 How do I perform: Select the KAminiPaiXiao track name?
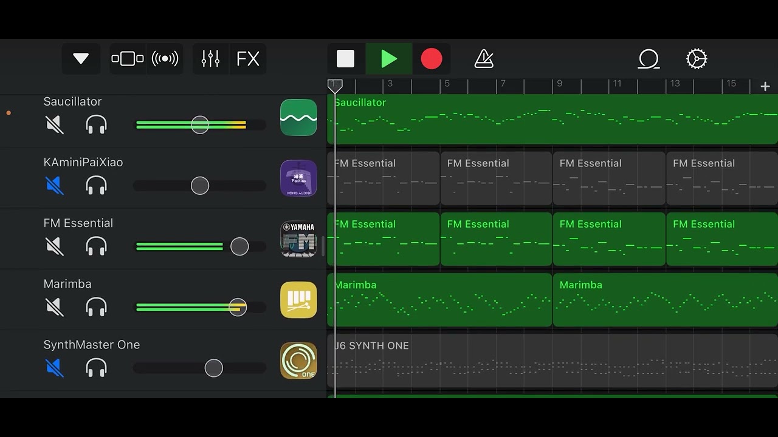point(83,162)
